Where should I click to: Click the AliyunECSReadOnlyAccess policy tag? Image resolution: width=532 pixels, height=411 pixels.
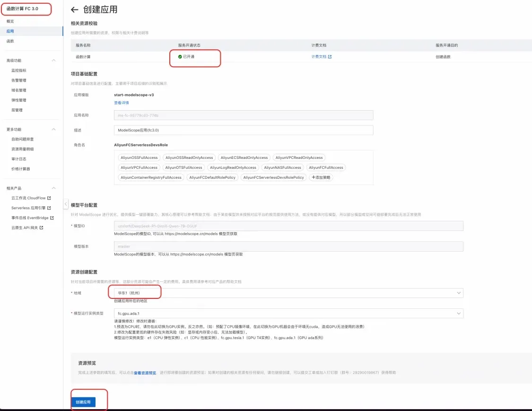coord(244,157)
